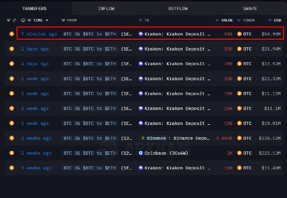Expand the TIME sort dropdown arrow
The image size is (287, 198).
pyautogui.click(x=47, y=20)
